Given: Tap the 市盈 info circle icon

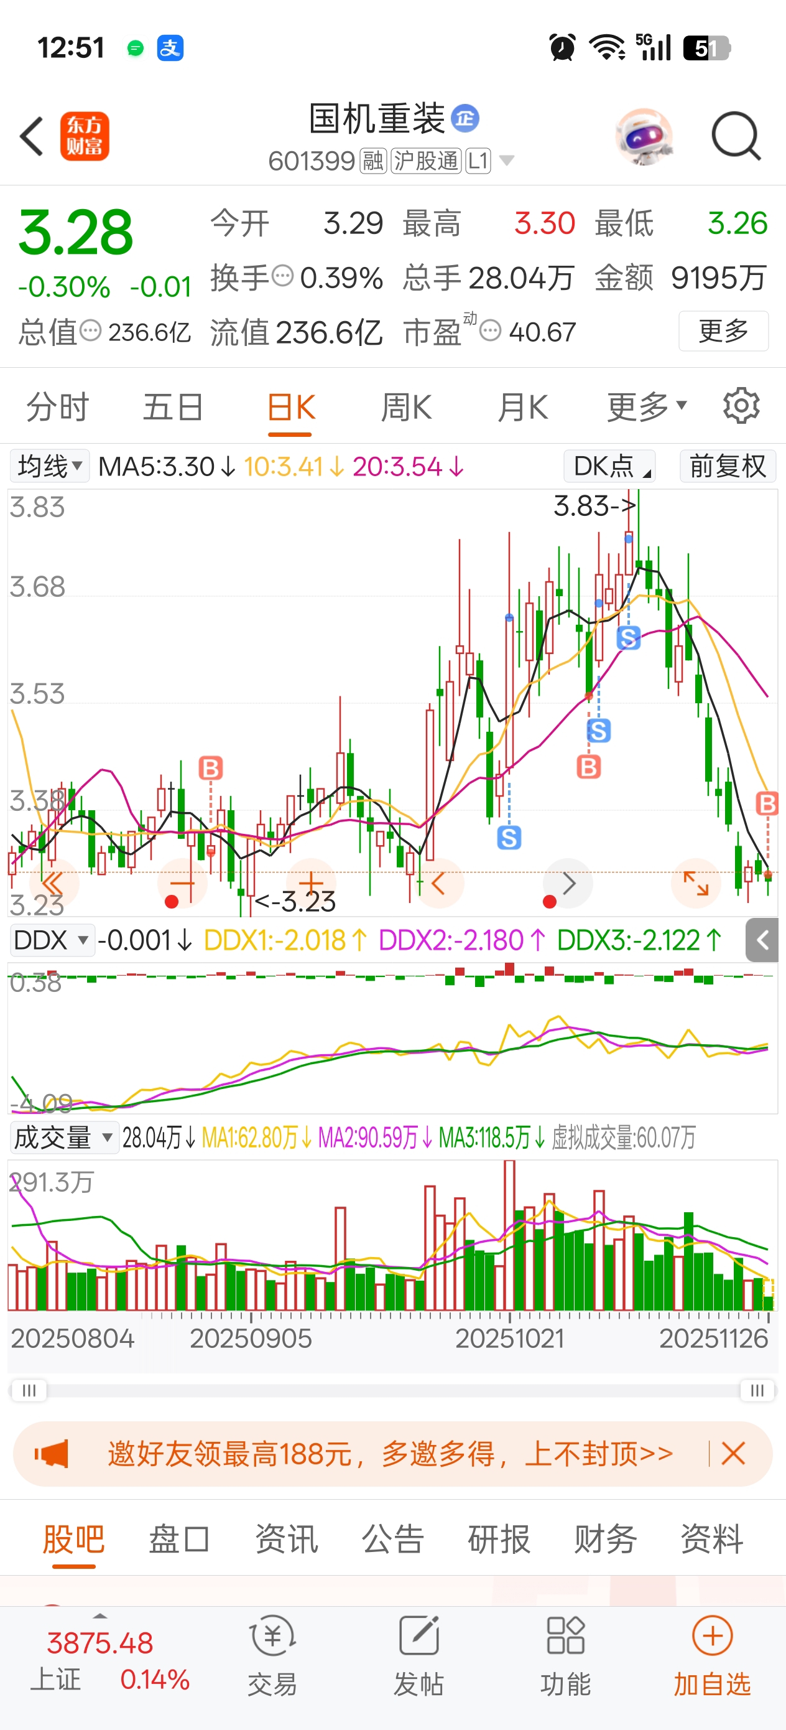Looking at the screenshot, I should [x=490, y=330].
